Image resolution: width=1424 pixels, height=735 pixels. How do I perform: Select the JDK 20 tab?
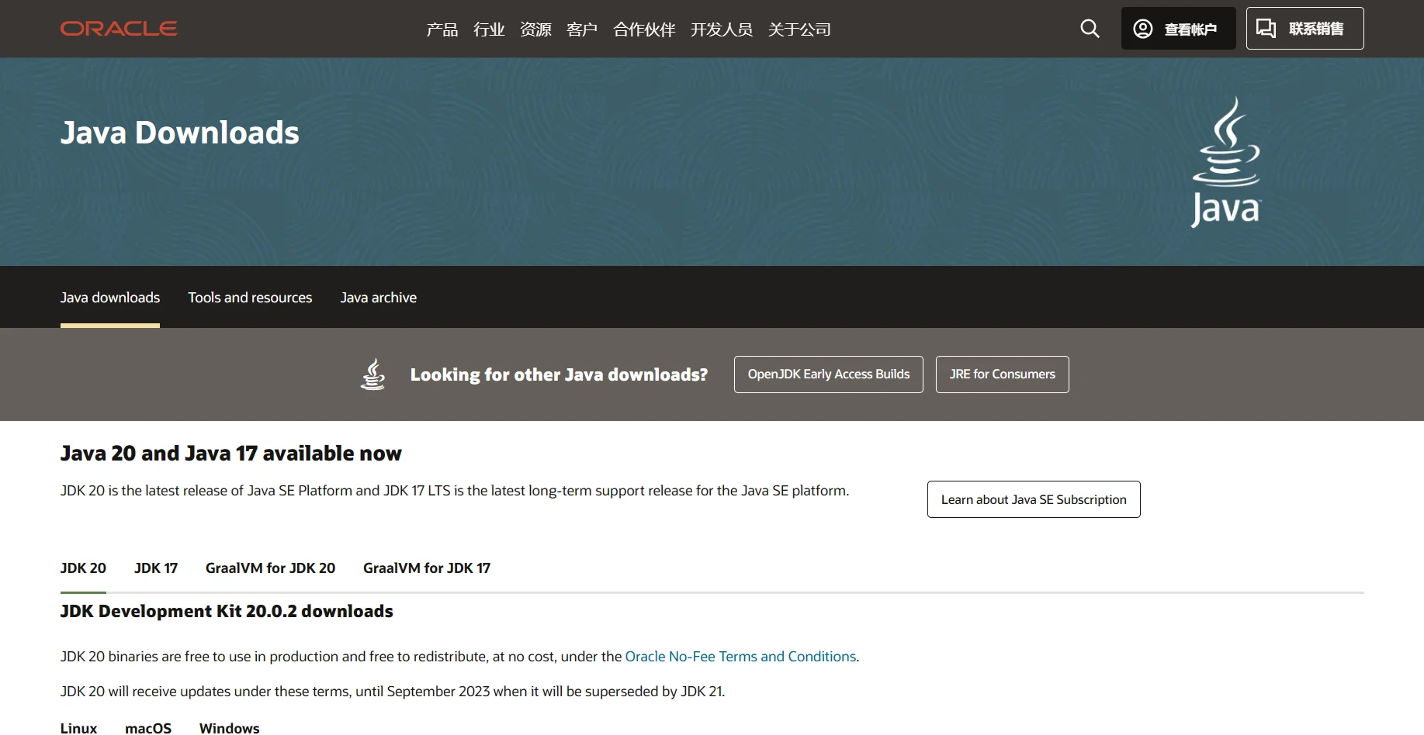pyautogui.click(x=83, y=568)
